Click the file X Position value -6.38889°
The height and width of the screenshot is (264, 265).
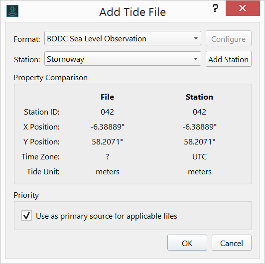[x=108, y=127]
